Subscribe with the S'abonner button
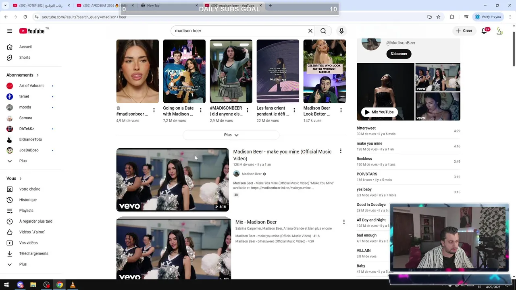Viewport: 516px width, 290px height. (399, 54)
